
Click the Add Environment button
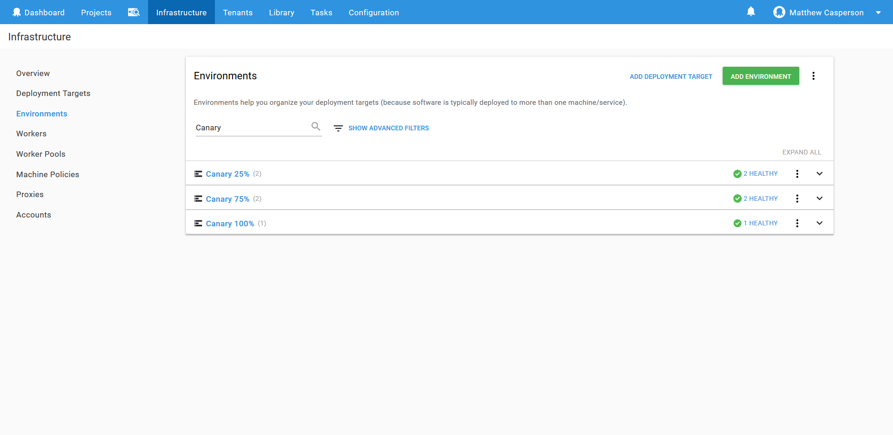tap(760, 77)
